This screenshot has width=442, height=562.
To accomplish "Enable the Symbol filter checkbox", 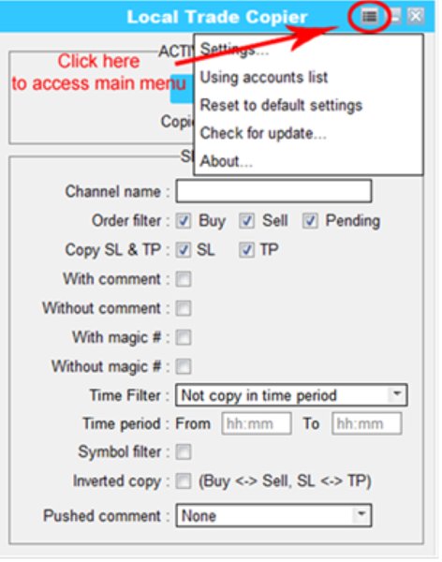I will click(184, 452).
